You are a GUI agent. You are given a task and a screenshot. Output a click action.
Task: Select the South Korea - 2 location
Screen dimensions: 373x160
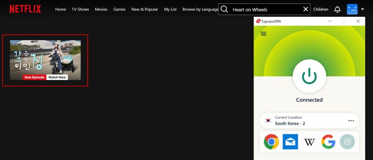click(x=309, y=121)
